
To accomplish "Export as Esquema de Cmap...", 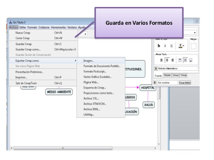I will (101, 88).
